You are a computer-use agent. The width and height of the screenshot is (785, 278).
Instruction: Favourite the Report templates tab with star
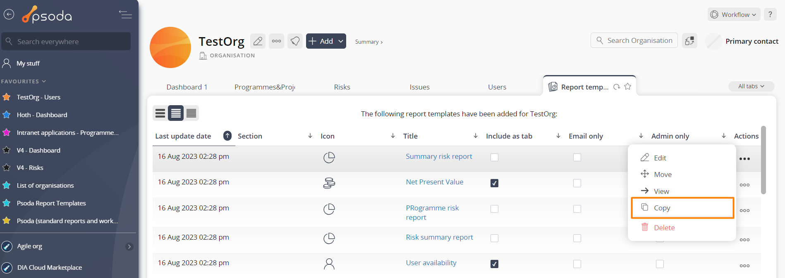coord(628,86)
